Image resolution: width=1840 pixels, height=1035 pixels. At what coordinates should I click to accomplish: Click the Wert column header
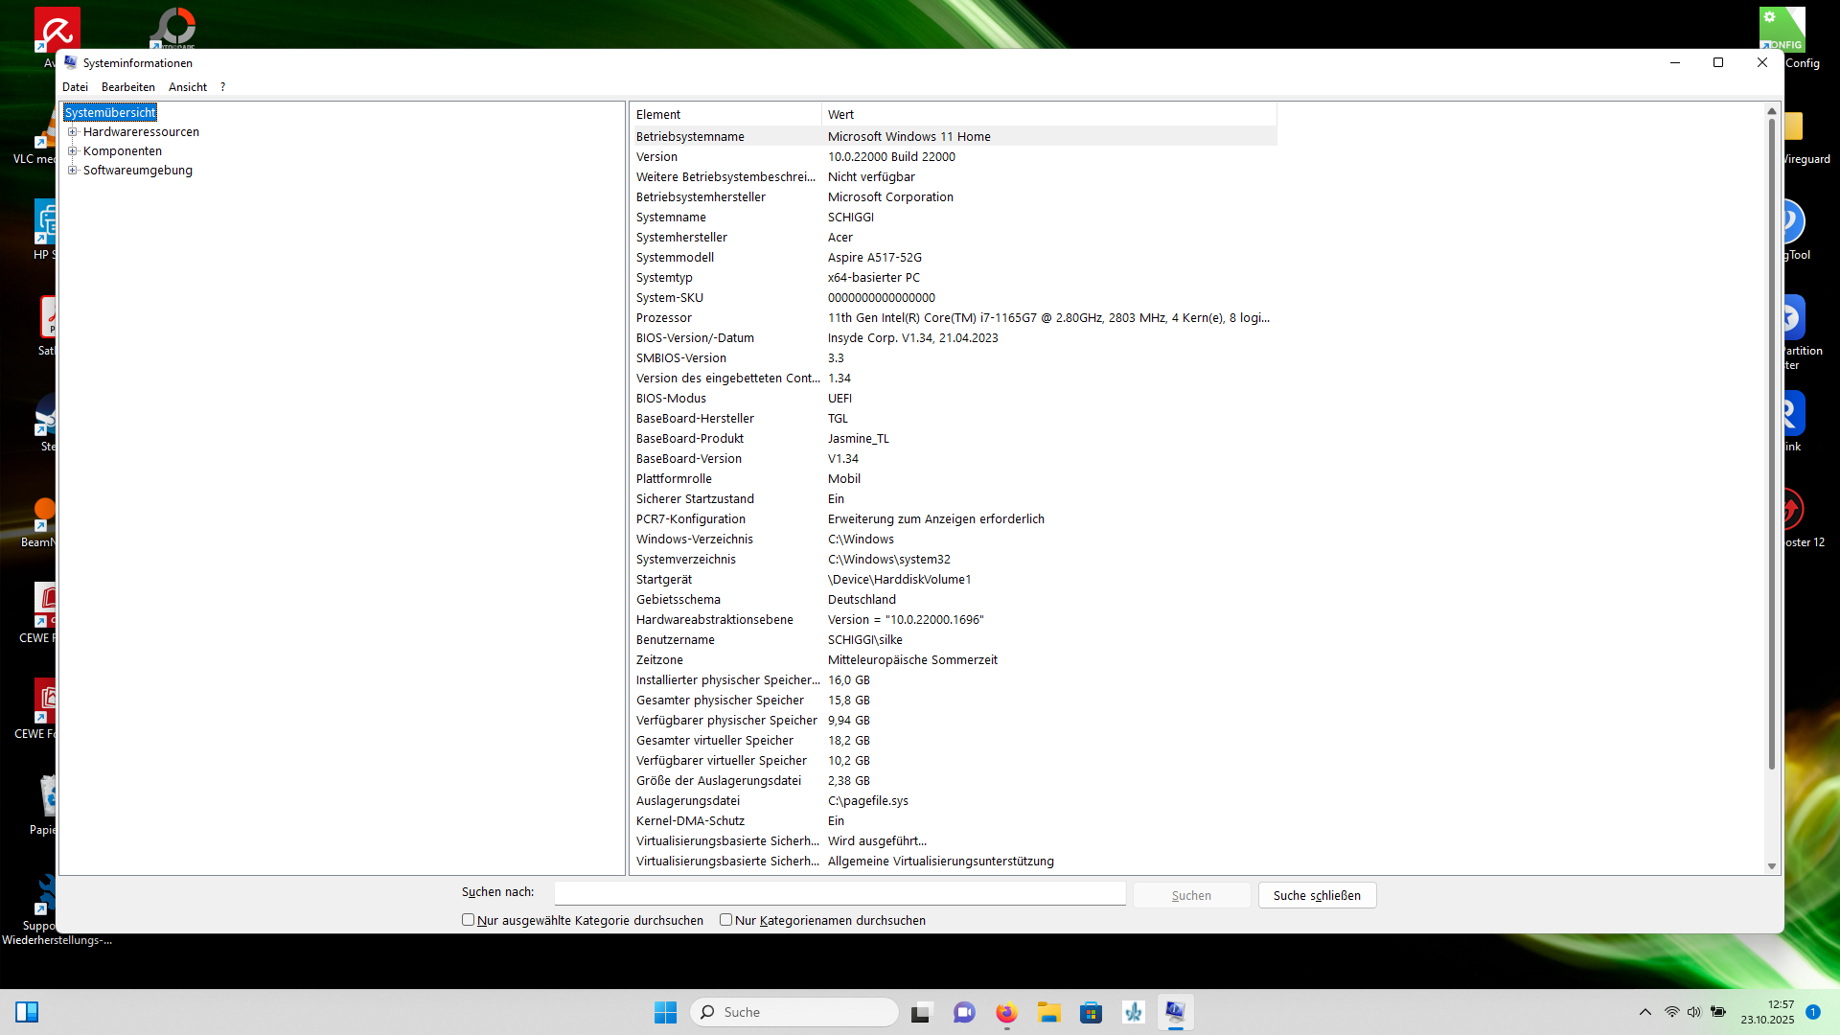click(1049, 114)
